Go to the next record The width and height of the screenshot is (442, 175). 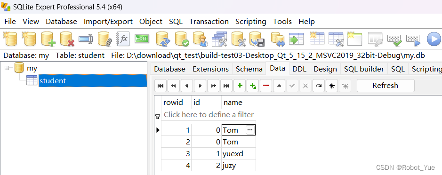[x=200, y=86]
